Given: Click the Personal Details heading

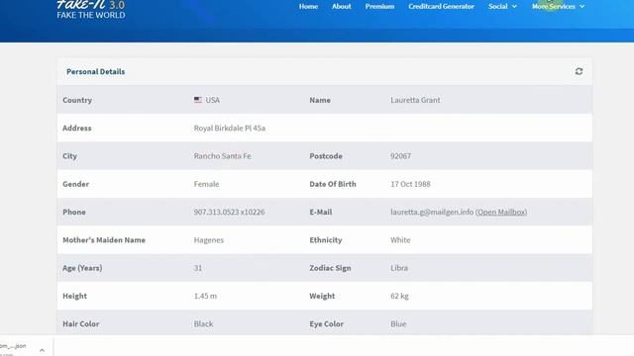Looking at the screenshot, I should point(95,71).
